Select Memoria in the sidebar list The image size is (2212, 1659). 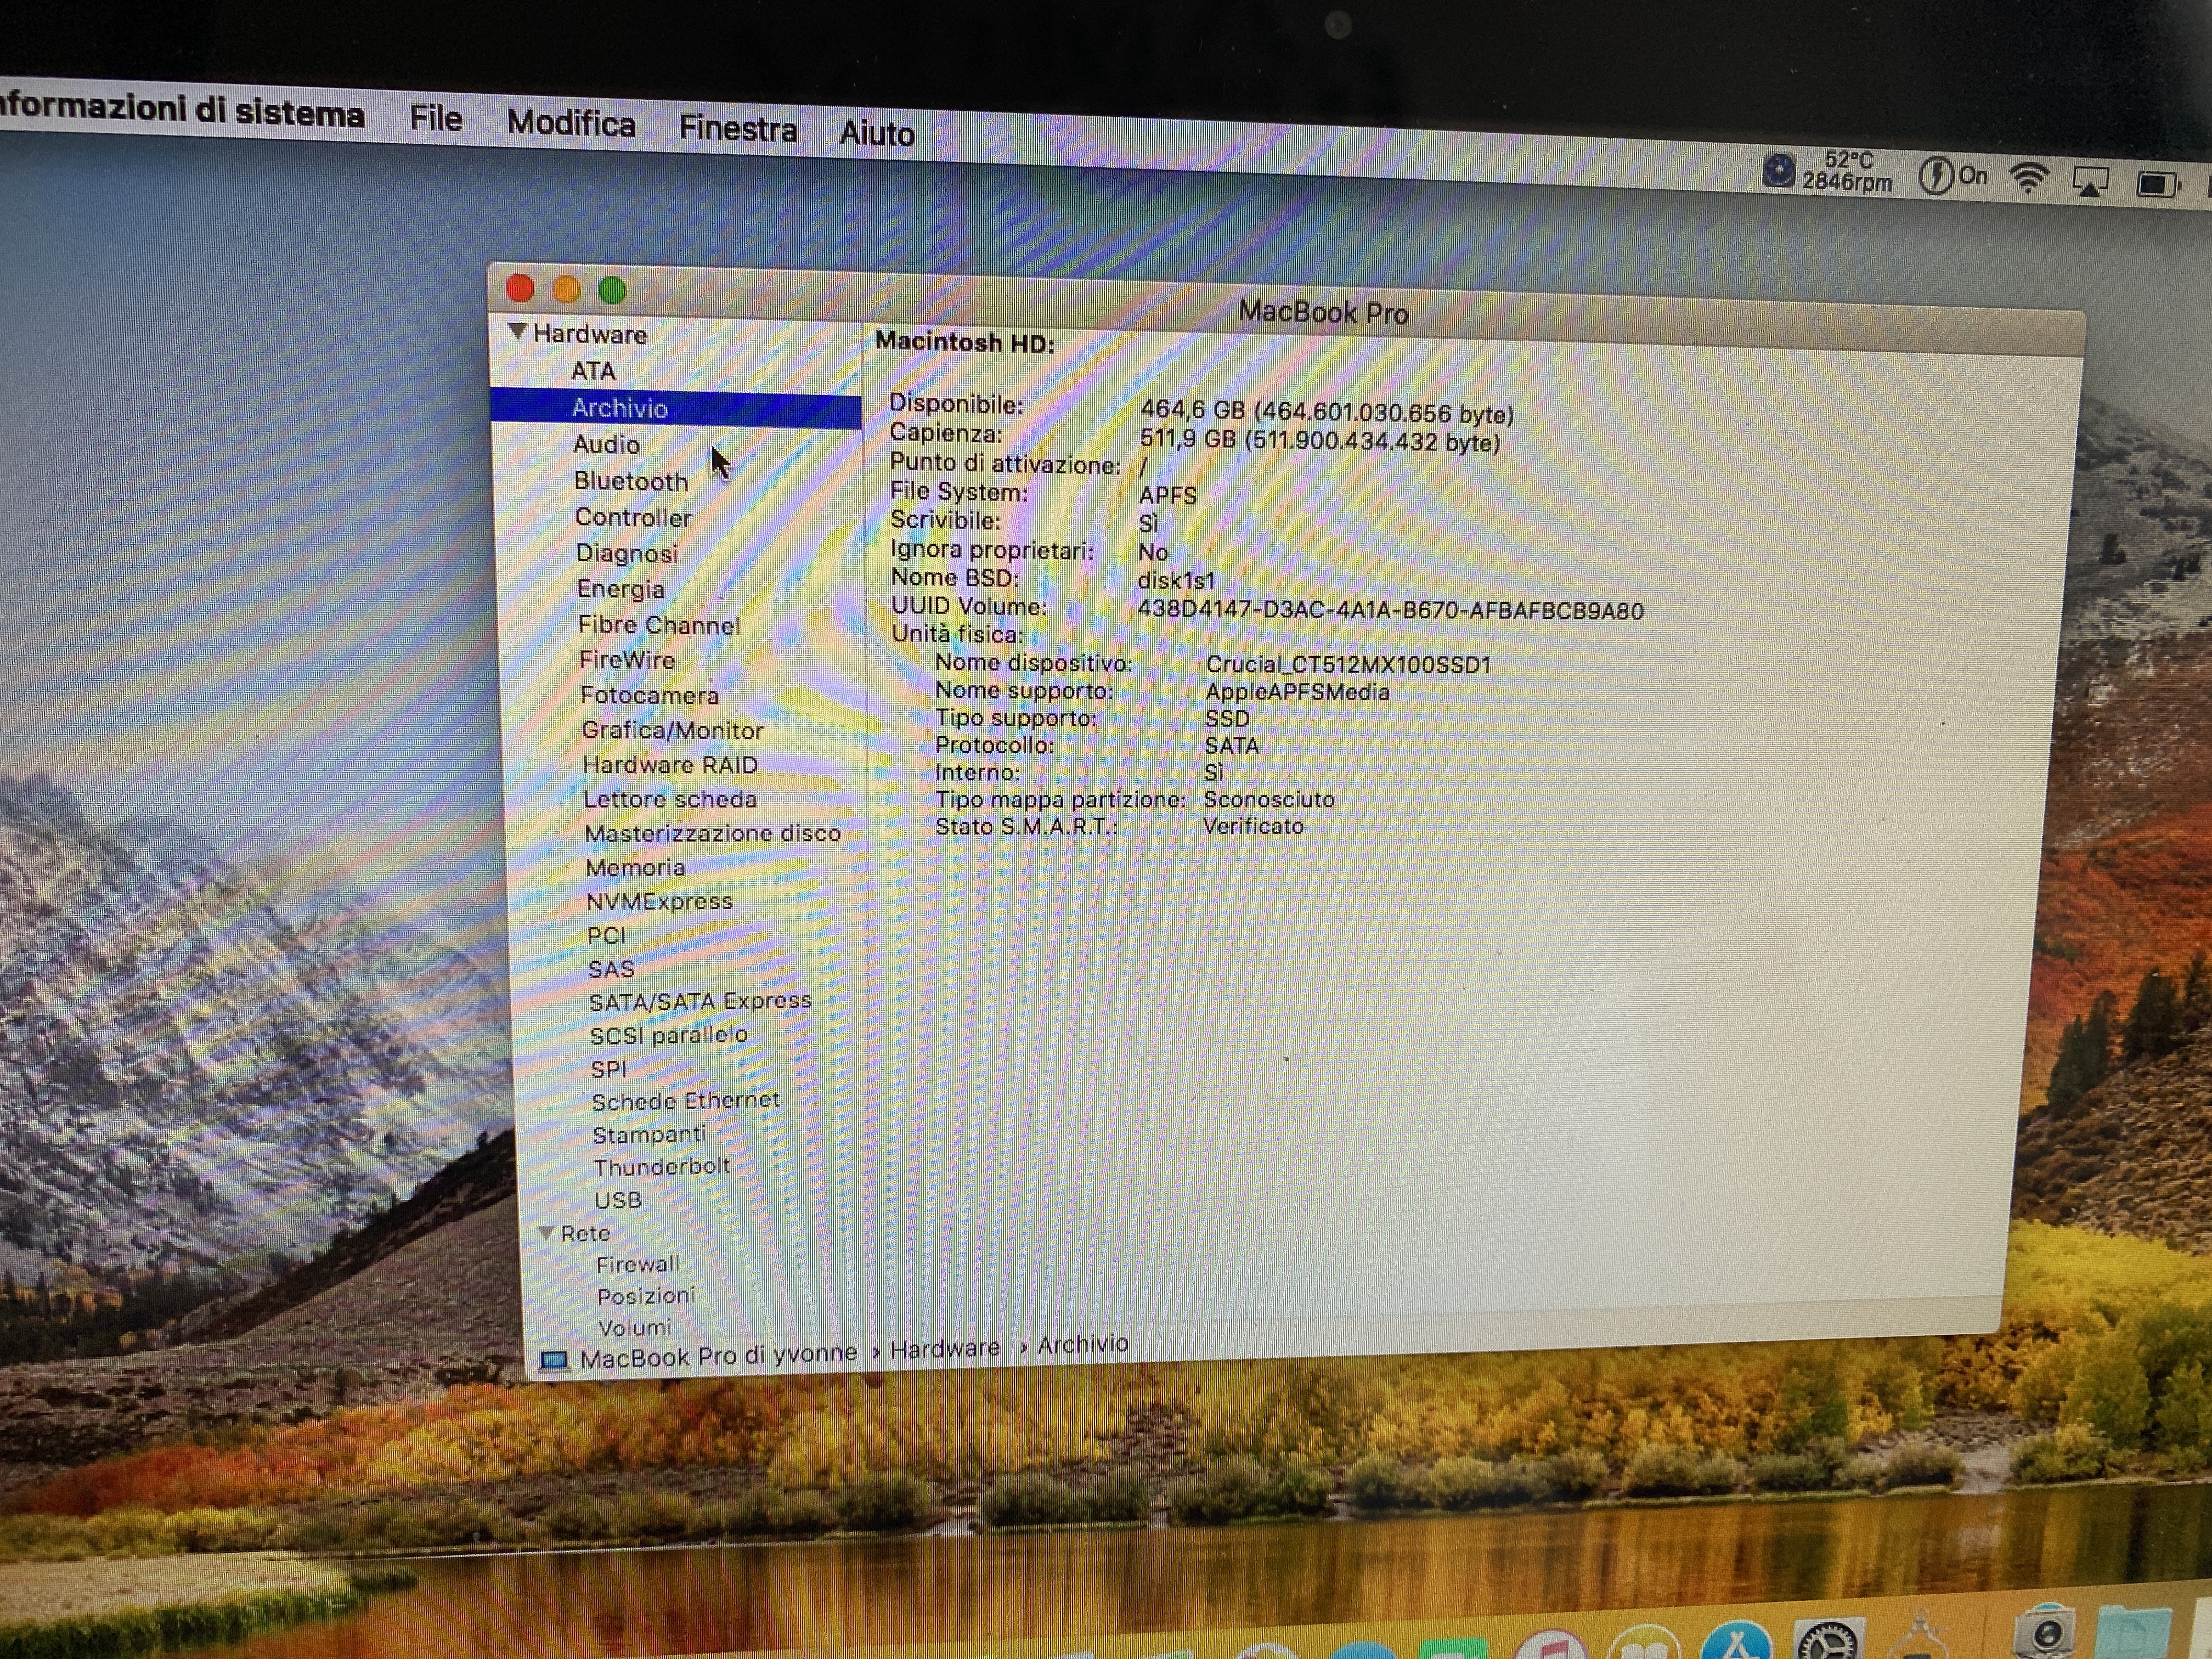(x=635, y=867)
